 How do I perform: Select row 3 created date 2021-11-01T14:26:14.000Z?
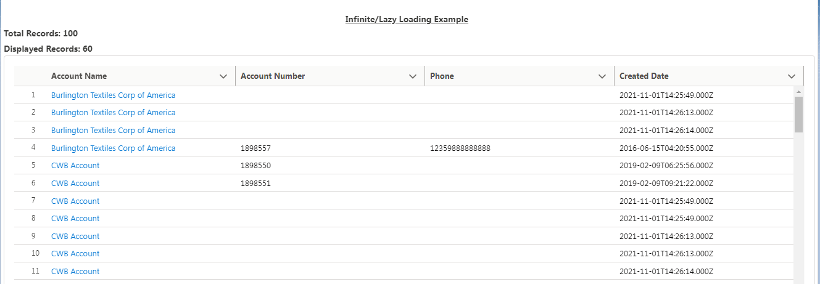coord(666,131)
